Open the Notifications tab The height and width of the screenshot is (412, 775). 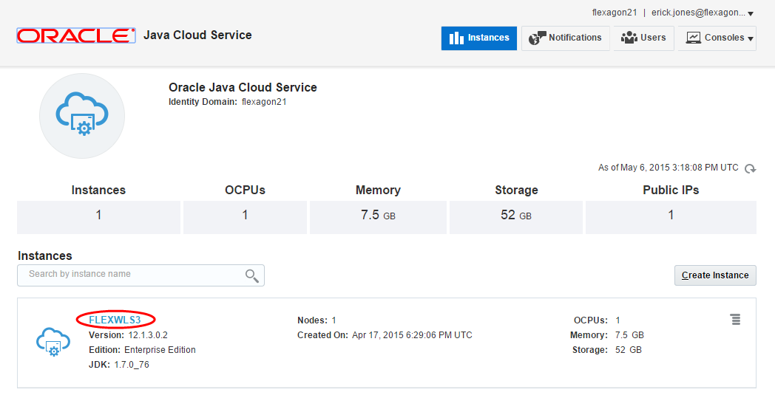566,38
